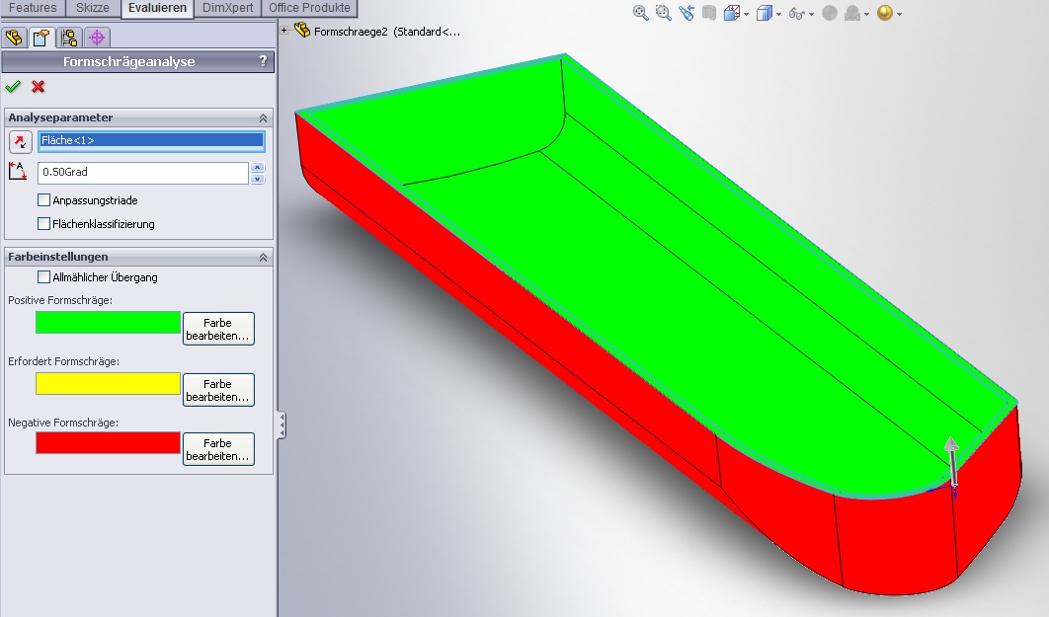
Task: Click the view orientation cube icon
Action: click(x=732, y=13)
